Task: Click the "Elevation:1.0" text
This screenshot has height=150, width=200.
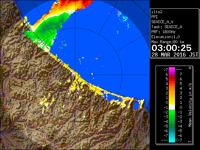Action: [x=166, y=37]
